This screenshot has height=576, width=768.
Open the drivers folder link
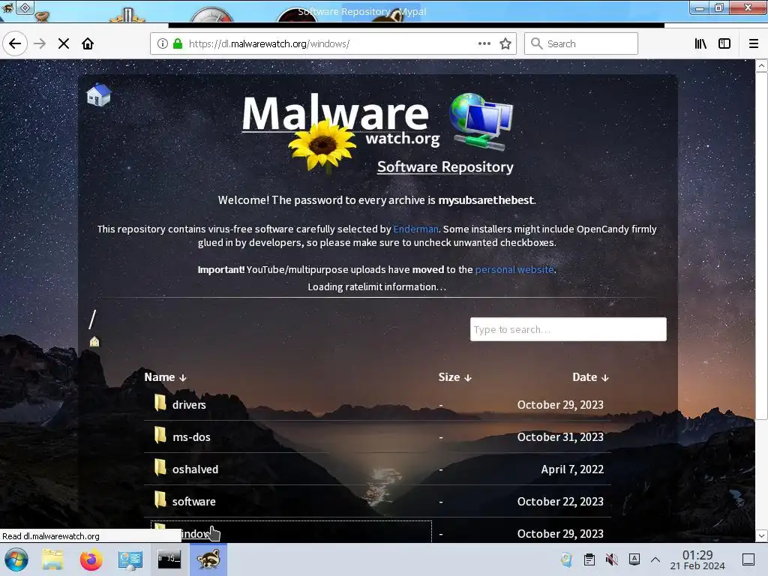coord(189,404)
